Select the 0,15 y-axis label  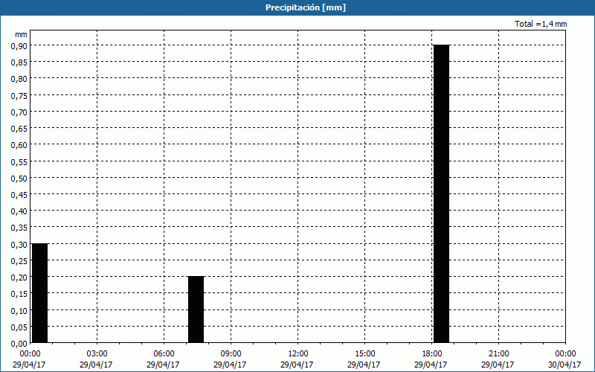[x=19, y=294]
